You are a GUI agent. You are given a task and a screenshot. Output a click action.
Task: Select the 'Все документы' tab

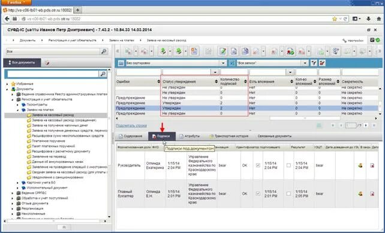[x=22, y=63]
